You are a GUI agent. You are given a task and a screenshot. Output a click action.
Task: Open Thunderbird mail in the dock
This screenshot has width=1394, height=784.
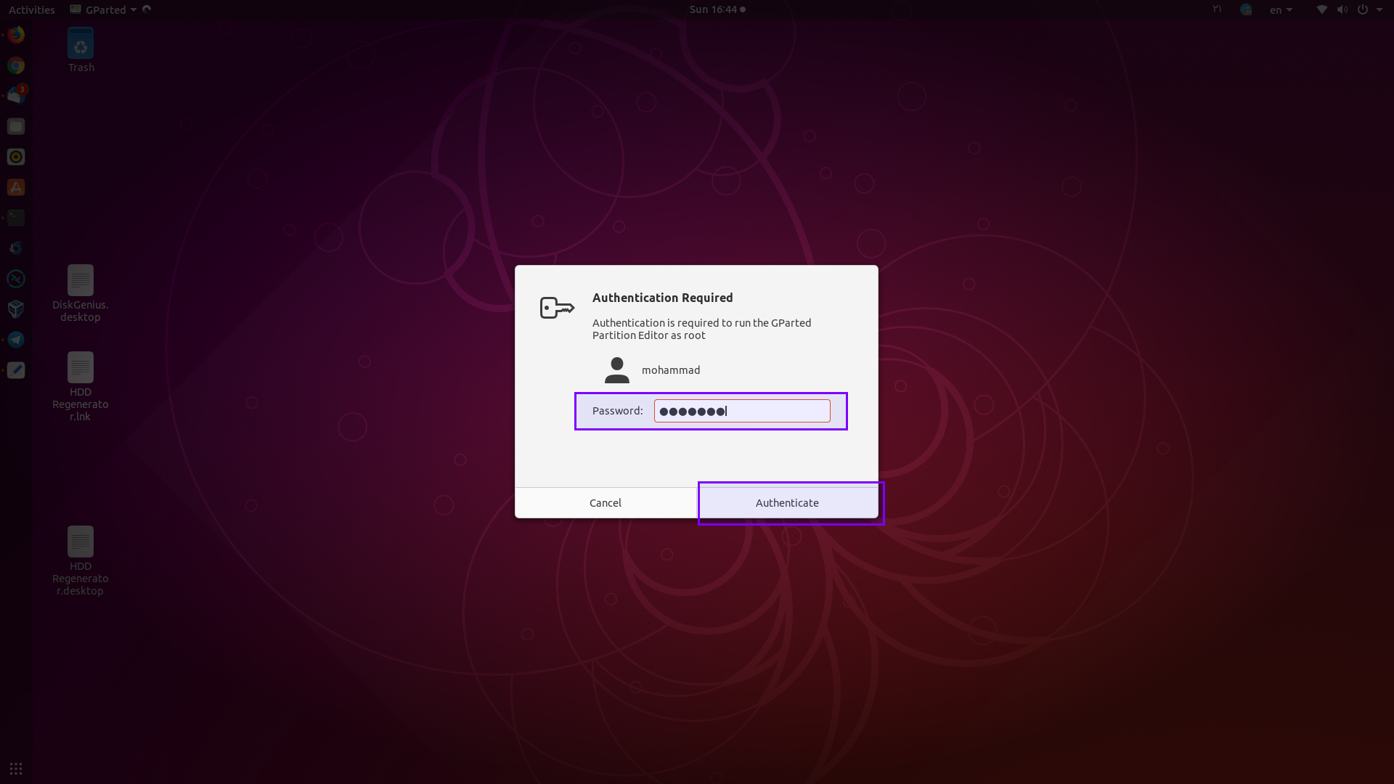coord(16,96)
